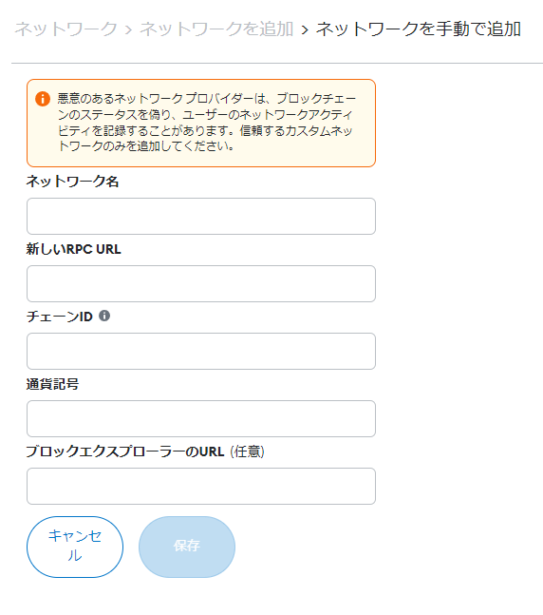
Task: Focus the 通貨記号 input field
Action: [201, 418]
